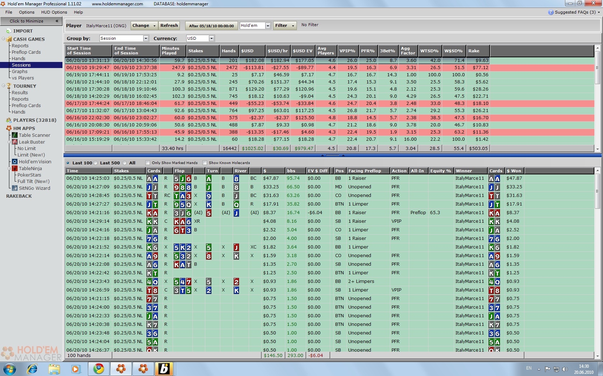
Task: Select vs Players tree item
Action: pos(23,78)
